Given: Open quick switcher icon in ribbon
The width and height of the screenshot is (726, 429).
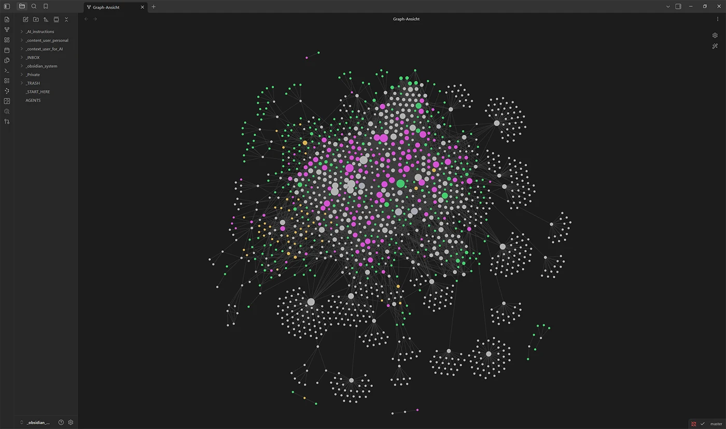Looking at the screenshot, I should coord(7,20).
